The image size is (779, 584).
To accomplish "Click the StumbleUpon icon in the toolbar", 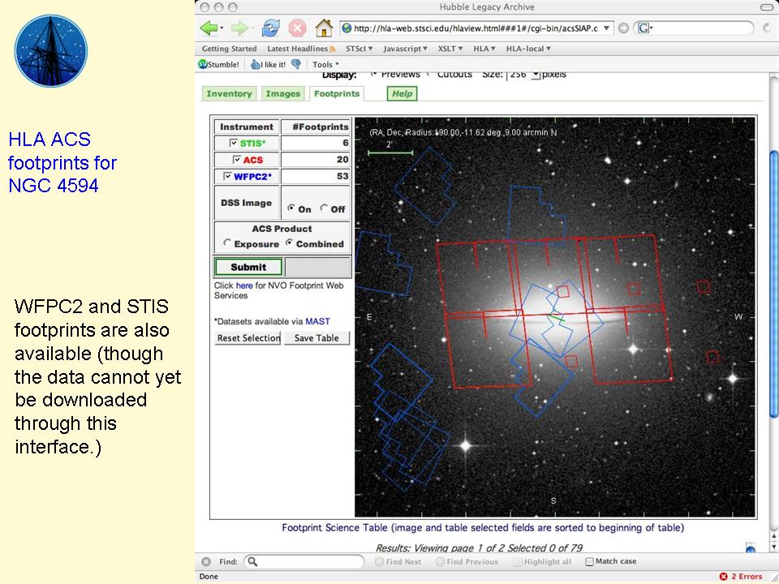I will point(203,64).
